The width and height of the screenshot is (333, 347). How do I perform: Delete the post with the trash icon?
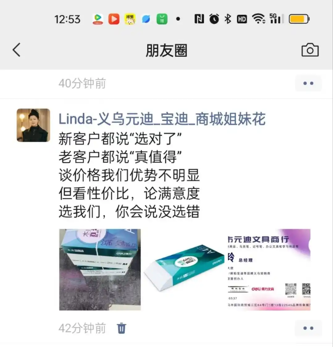(x=121, y=328)
